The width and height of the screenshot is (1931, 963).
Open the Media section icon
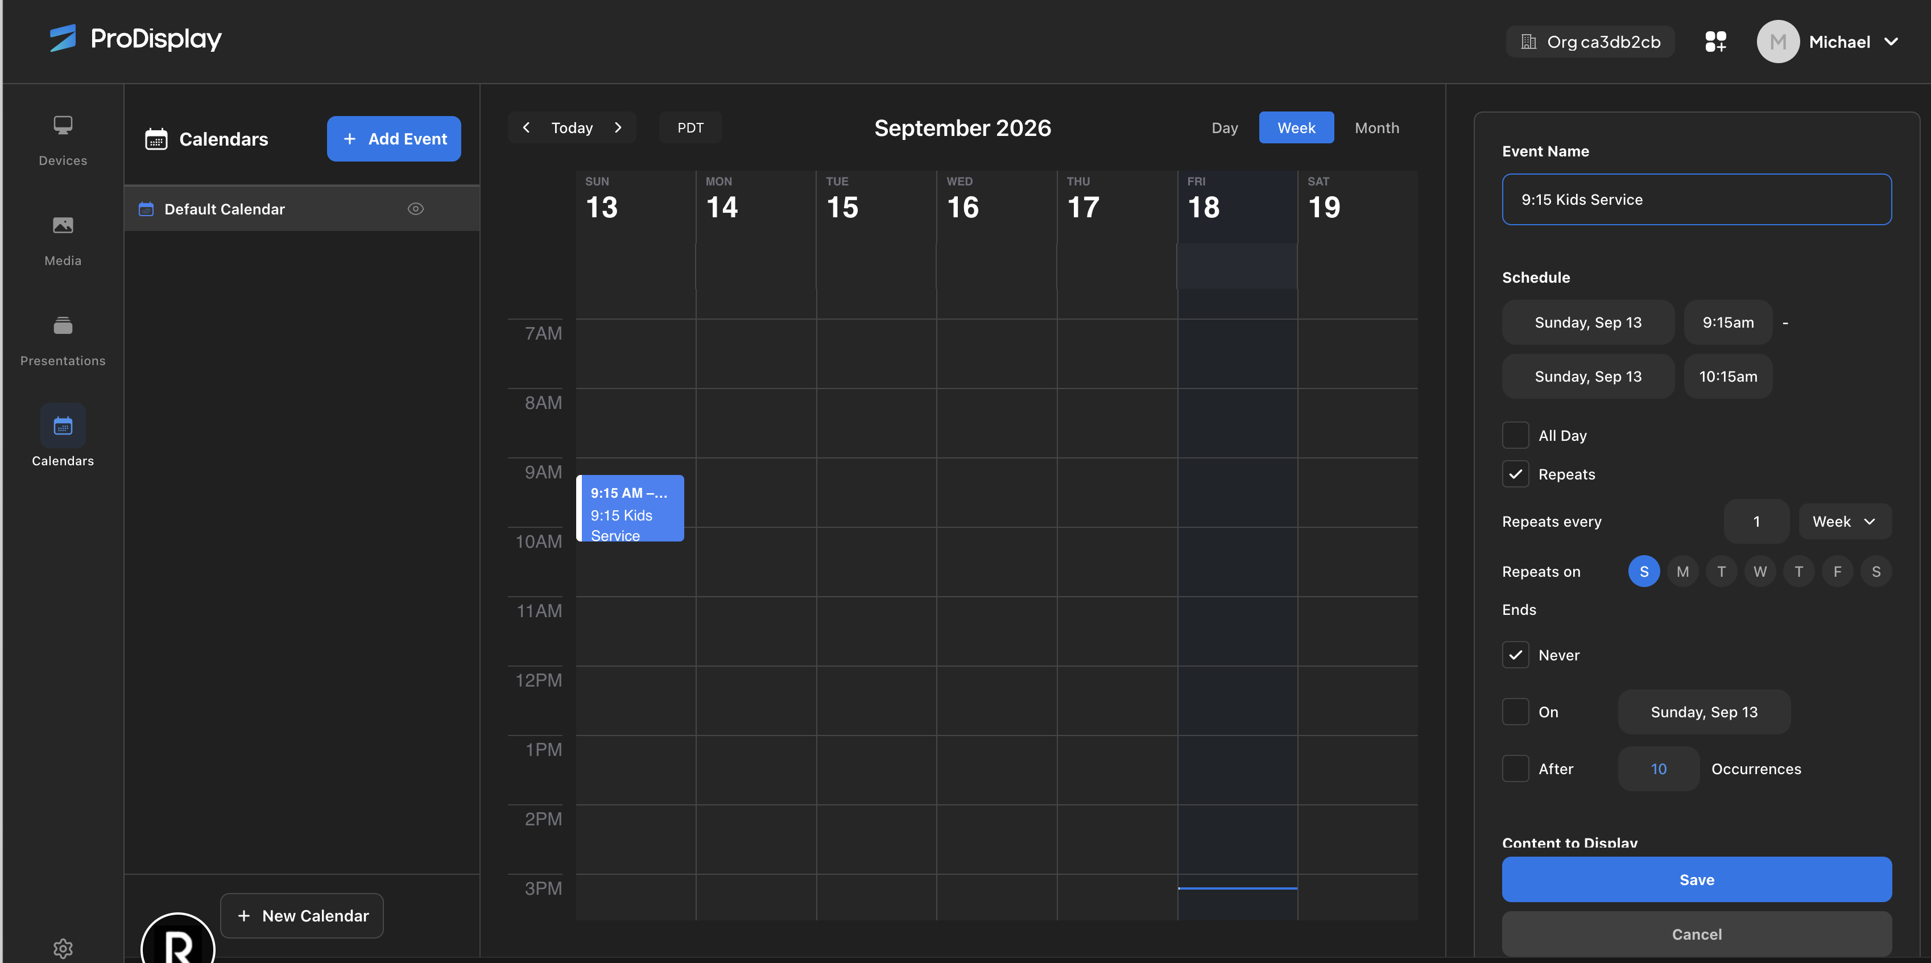[63, 225]
